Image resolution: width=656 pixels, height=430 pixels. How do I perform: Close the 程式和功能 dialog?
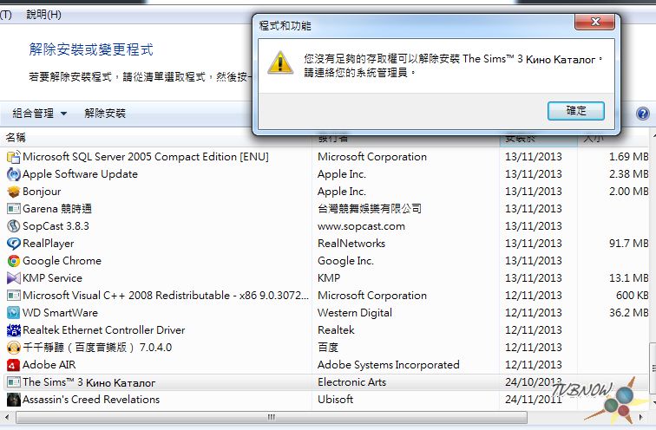(x=595, y=22)
